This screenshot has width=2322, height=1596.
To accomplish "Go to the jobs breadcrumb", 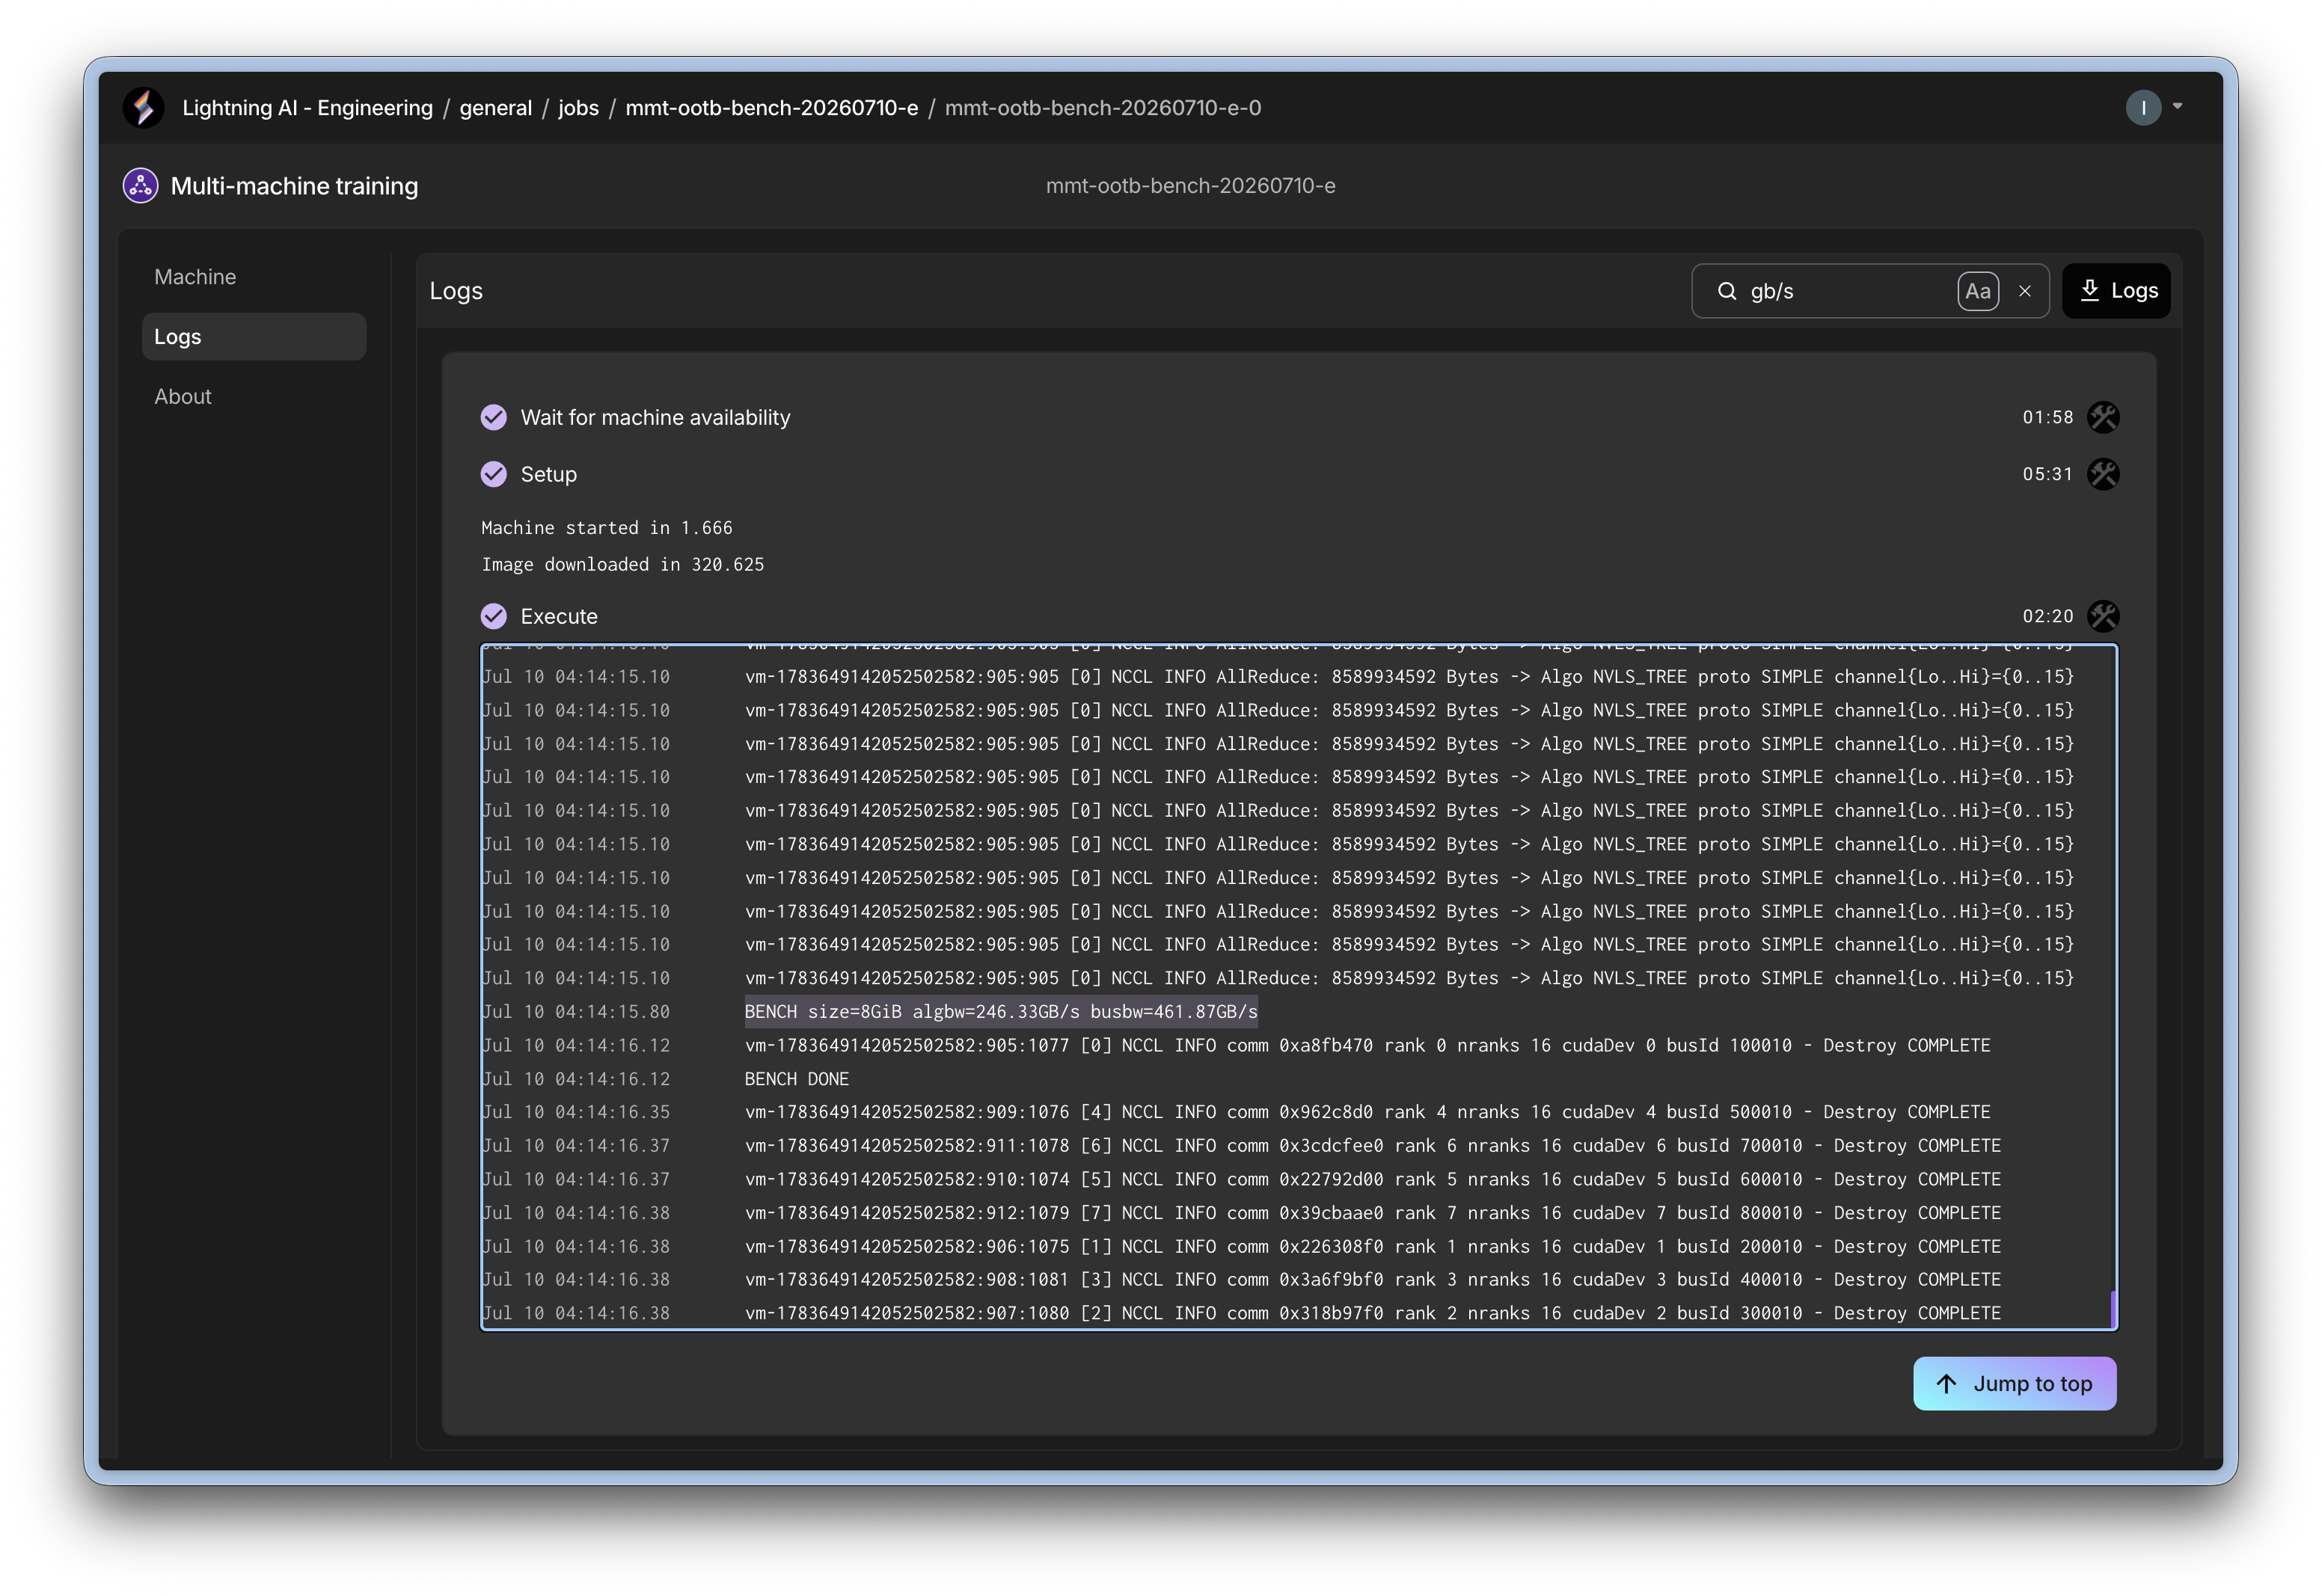I will tap(578, 108).
